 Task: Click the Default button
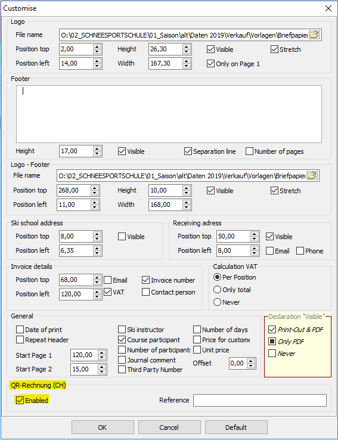point(236,427)
